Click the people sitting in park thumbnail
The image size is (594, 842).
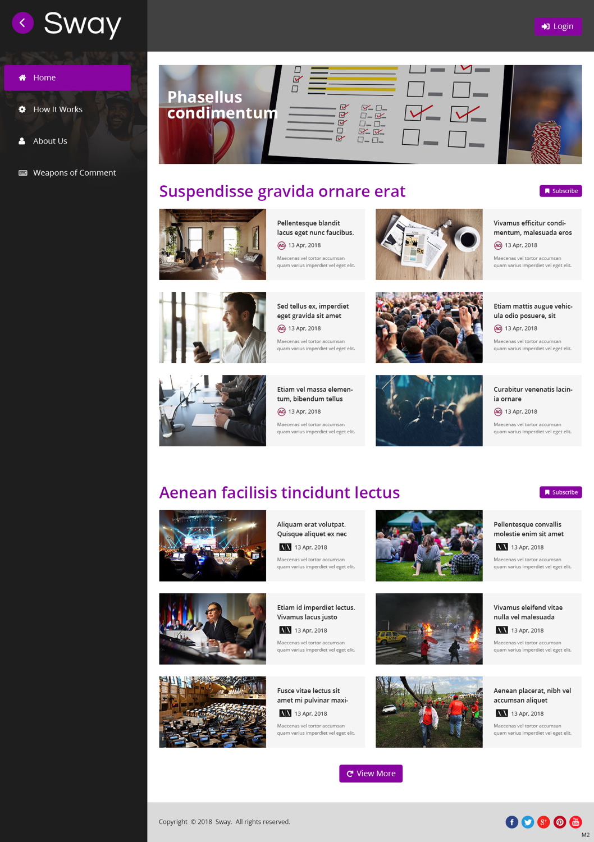[429, 546]
